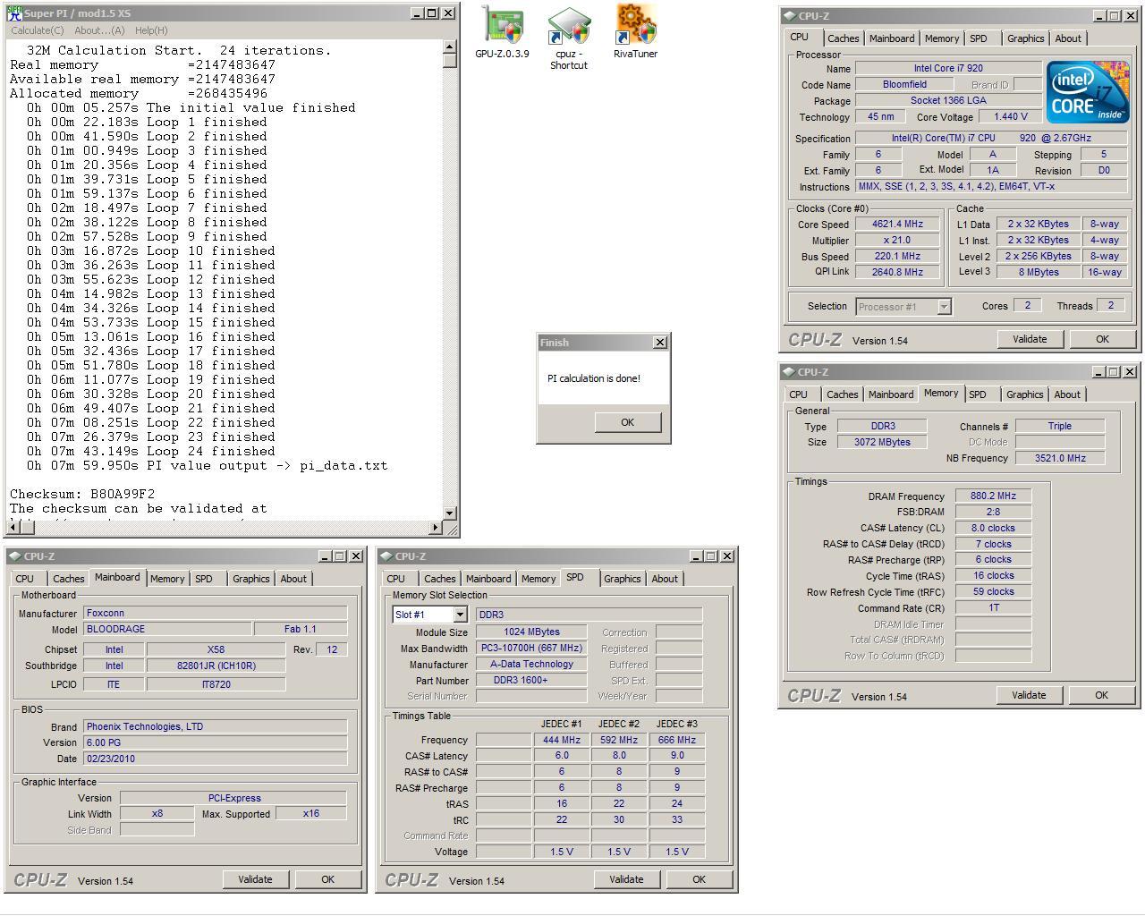Click the BIOS Date value 02/23/2010
1145x916 pixels.
pos(216,759)
